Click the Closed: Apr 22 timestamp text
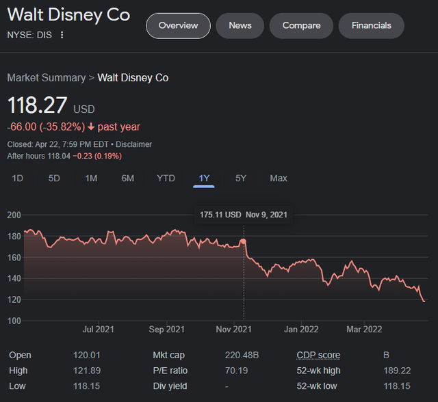The height and width of the screenshot is (402, 438). click(57, 144)
